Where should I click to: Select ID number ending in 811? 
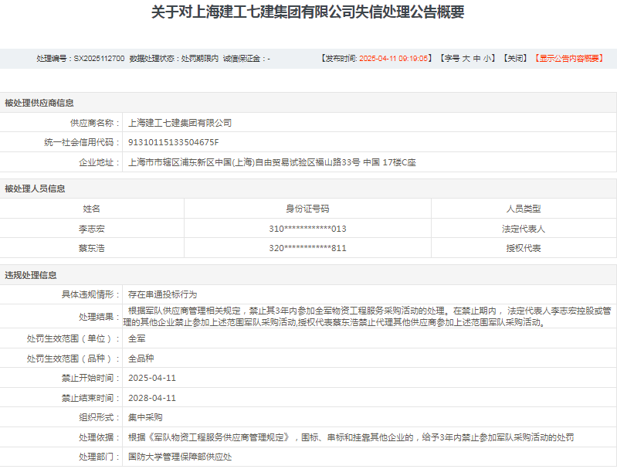click(x=307, y=248)
